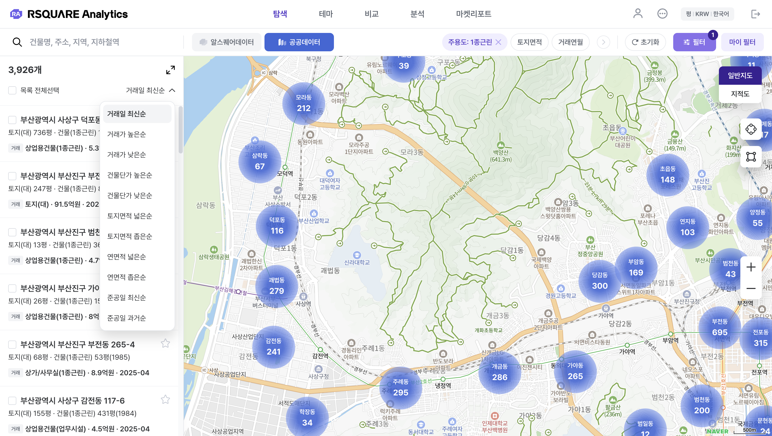772x436 pixels.
Task: Expand the result list panel
Action: (171, 70)
